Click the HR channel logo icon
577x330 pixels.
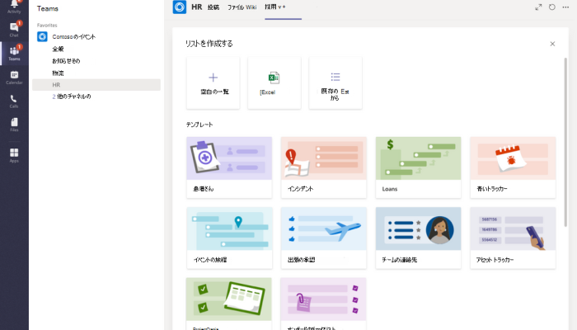point(180,7)
